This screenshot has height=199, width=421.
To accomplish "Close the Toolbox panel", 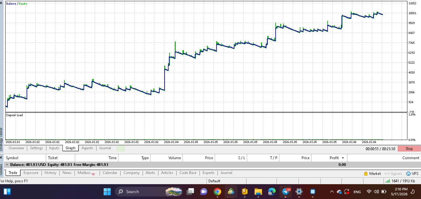I will pyautogui.click(x=1, y=158).
